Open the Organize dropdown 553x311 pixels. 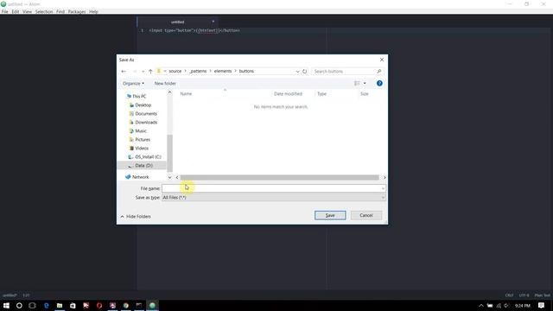coord(133,84)
